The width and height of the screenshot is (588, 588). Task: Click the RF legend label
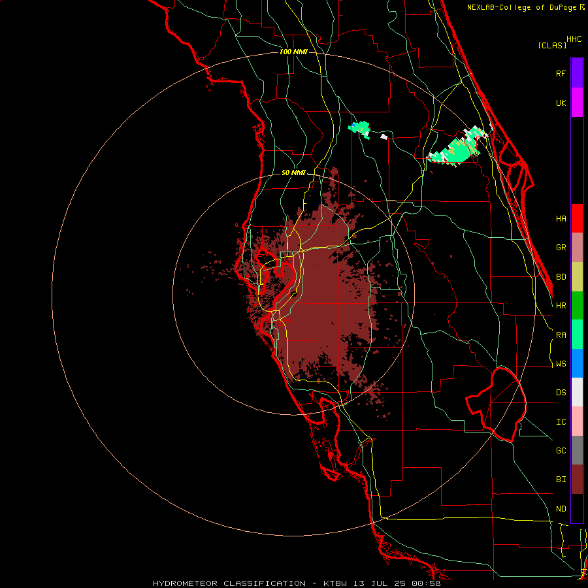pyautogui.click(x=561, y=73)
